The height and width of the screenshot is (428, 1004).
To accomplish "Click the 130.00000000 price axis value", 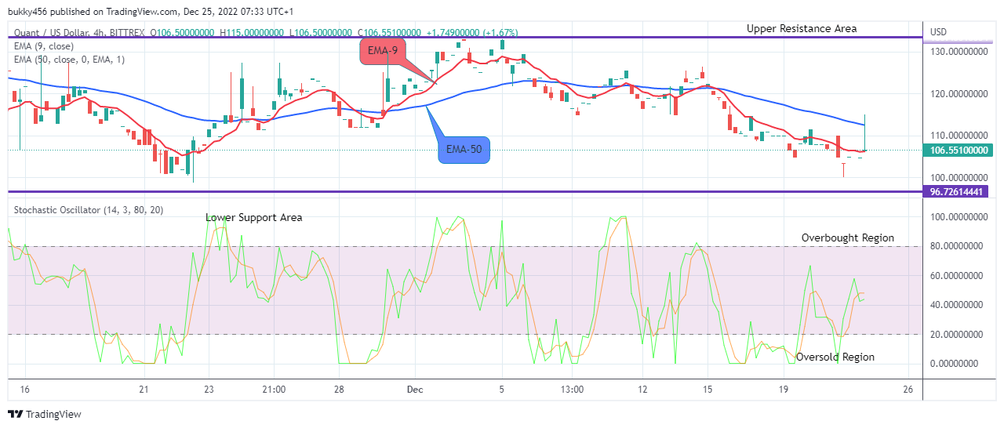I will [959, 52].
